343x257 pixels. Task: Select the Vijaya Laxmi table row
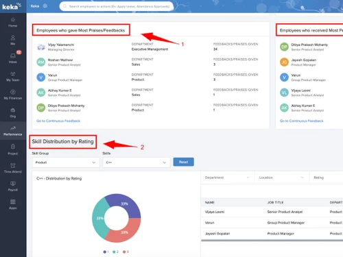point(272,212)
